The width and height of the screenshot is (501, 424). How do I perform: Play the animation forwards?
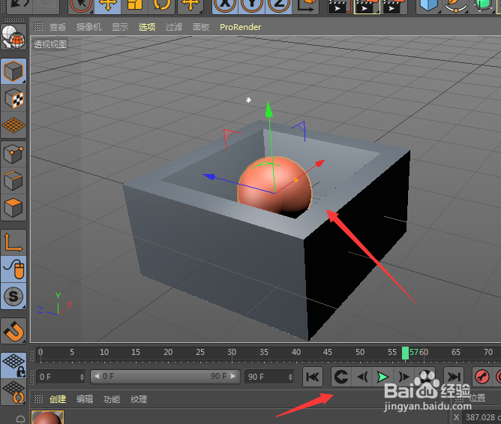click(x=382, y=377)
